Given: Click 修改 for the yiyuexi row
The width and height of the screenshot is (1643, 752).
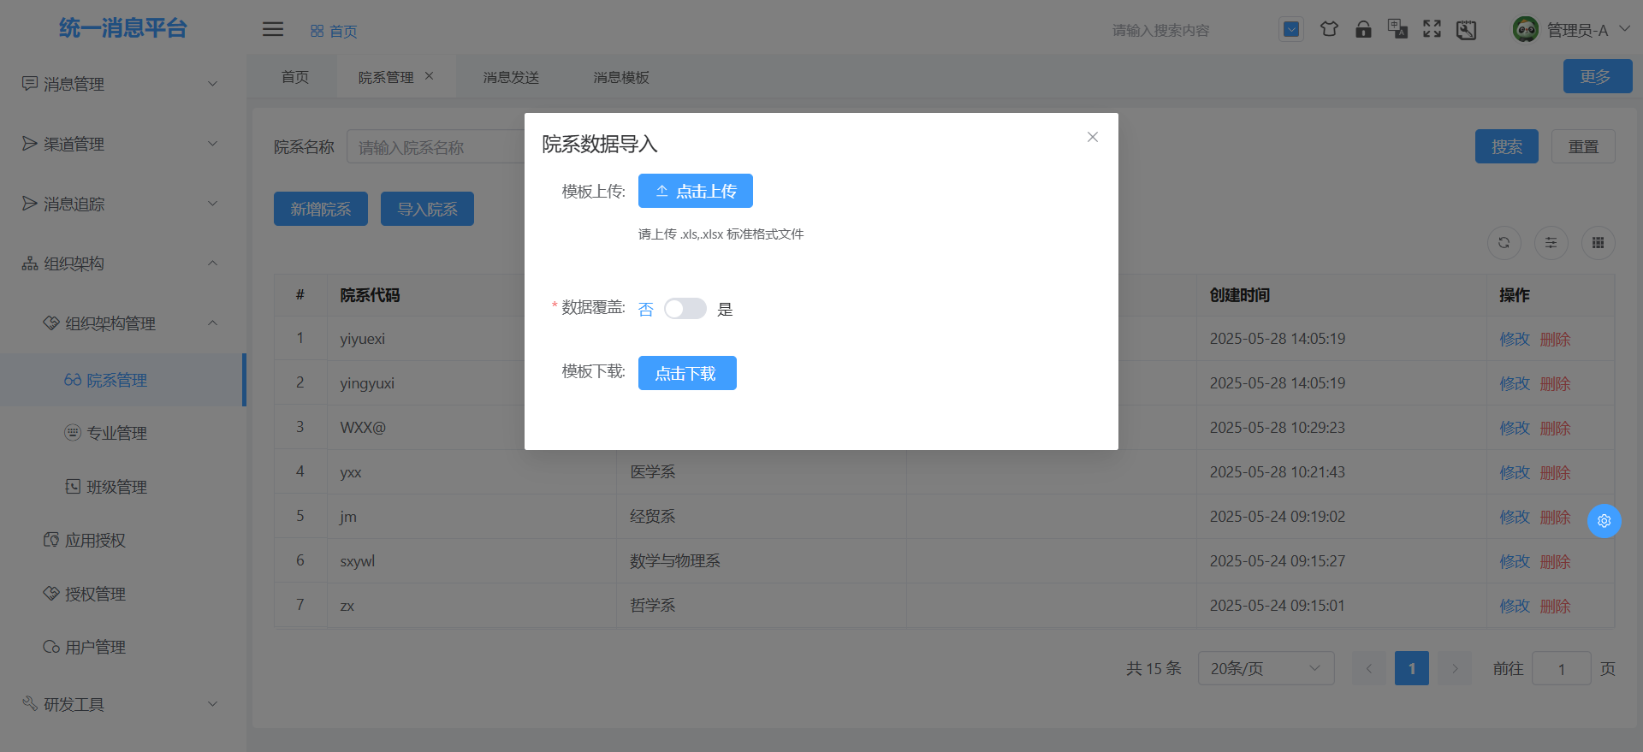Looking at the screenshot, I should click(1514, 339).
